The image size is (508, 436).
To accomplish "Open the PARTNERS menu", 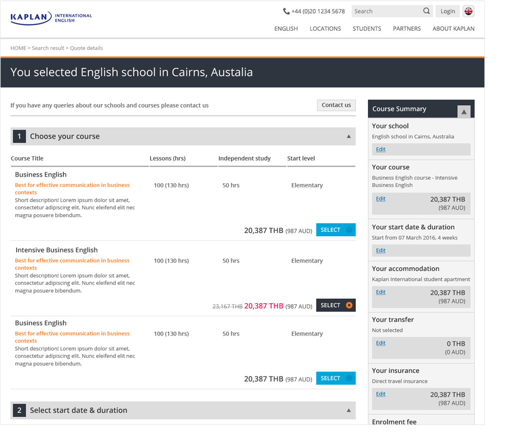I will click(407, 29).
